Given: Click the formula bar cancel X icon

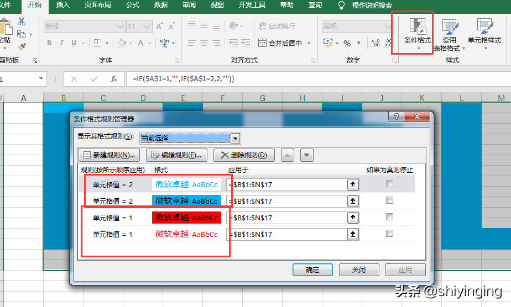Looking at the screenshot, I should click(74, 79).
